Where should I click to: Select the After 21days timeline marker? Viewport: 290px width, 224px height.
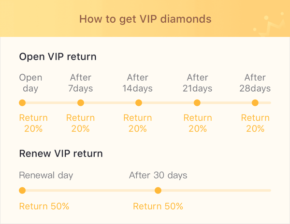197,103
